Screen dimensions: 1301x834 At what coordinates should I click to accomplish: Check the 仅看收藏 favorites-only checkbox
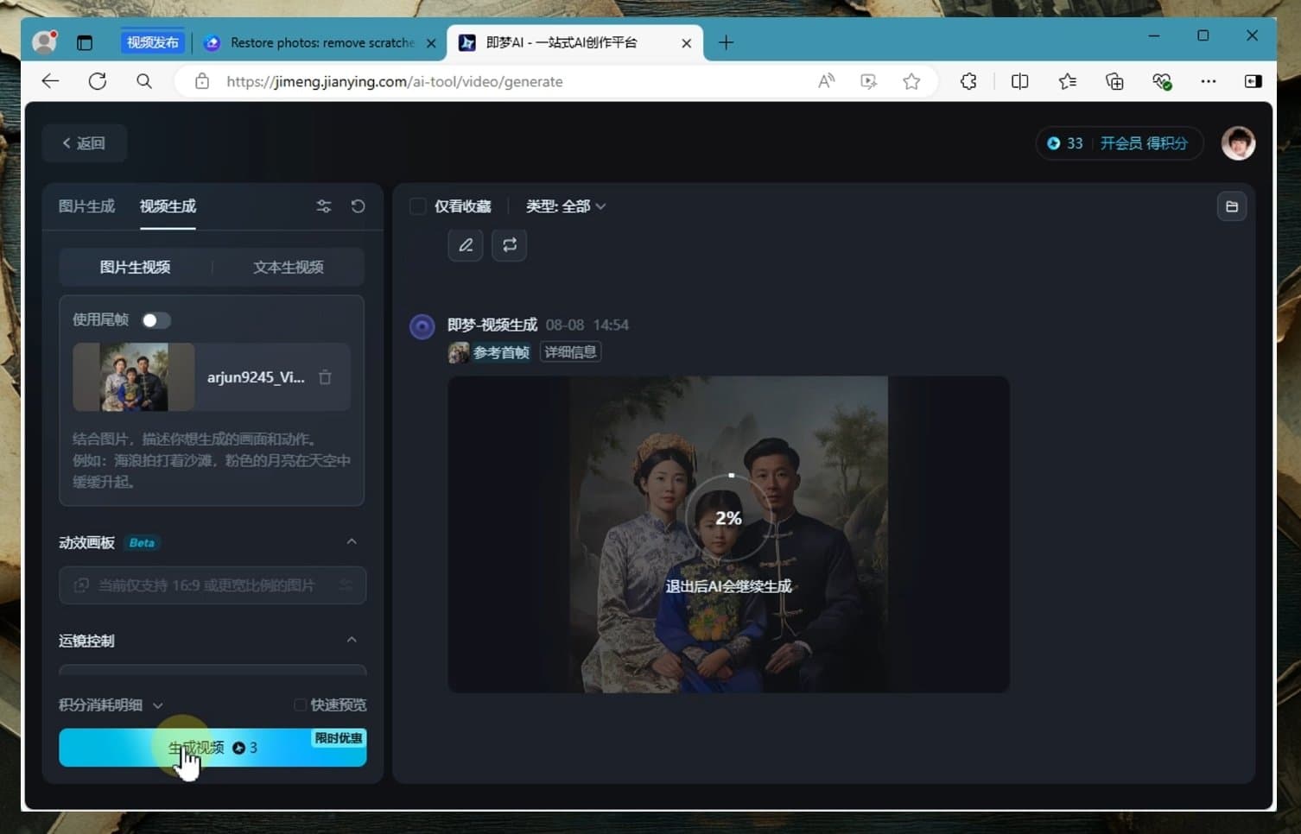coord(417,206)
